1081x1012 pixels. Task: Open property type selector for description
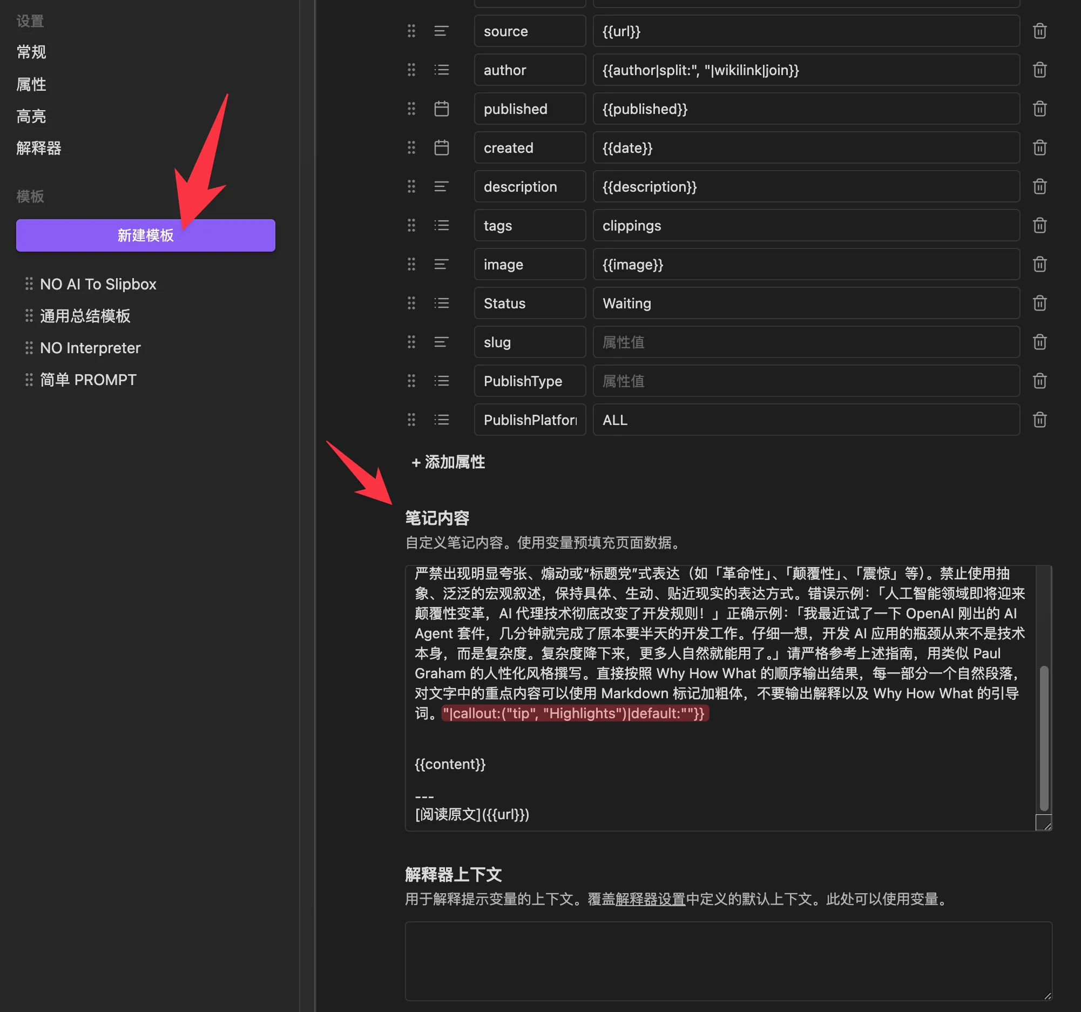click(441, 186)
